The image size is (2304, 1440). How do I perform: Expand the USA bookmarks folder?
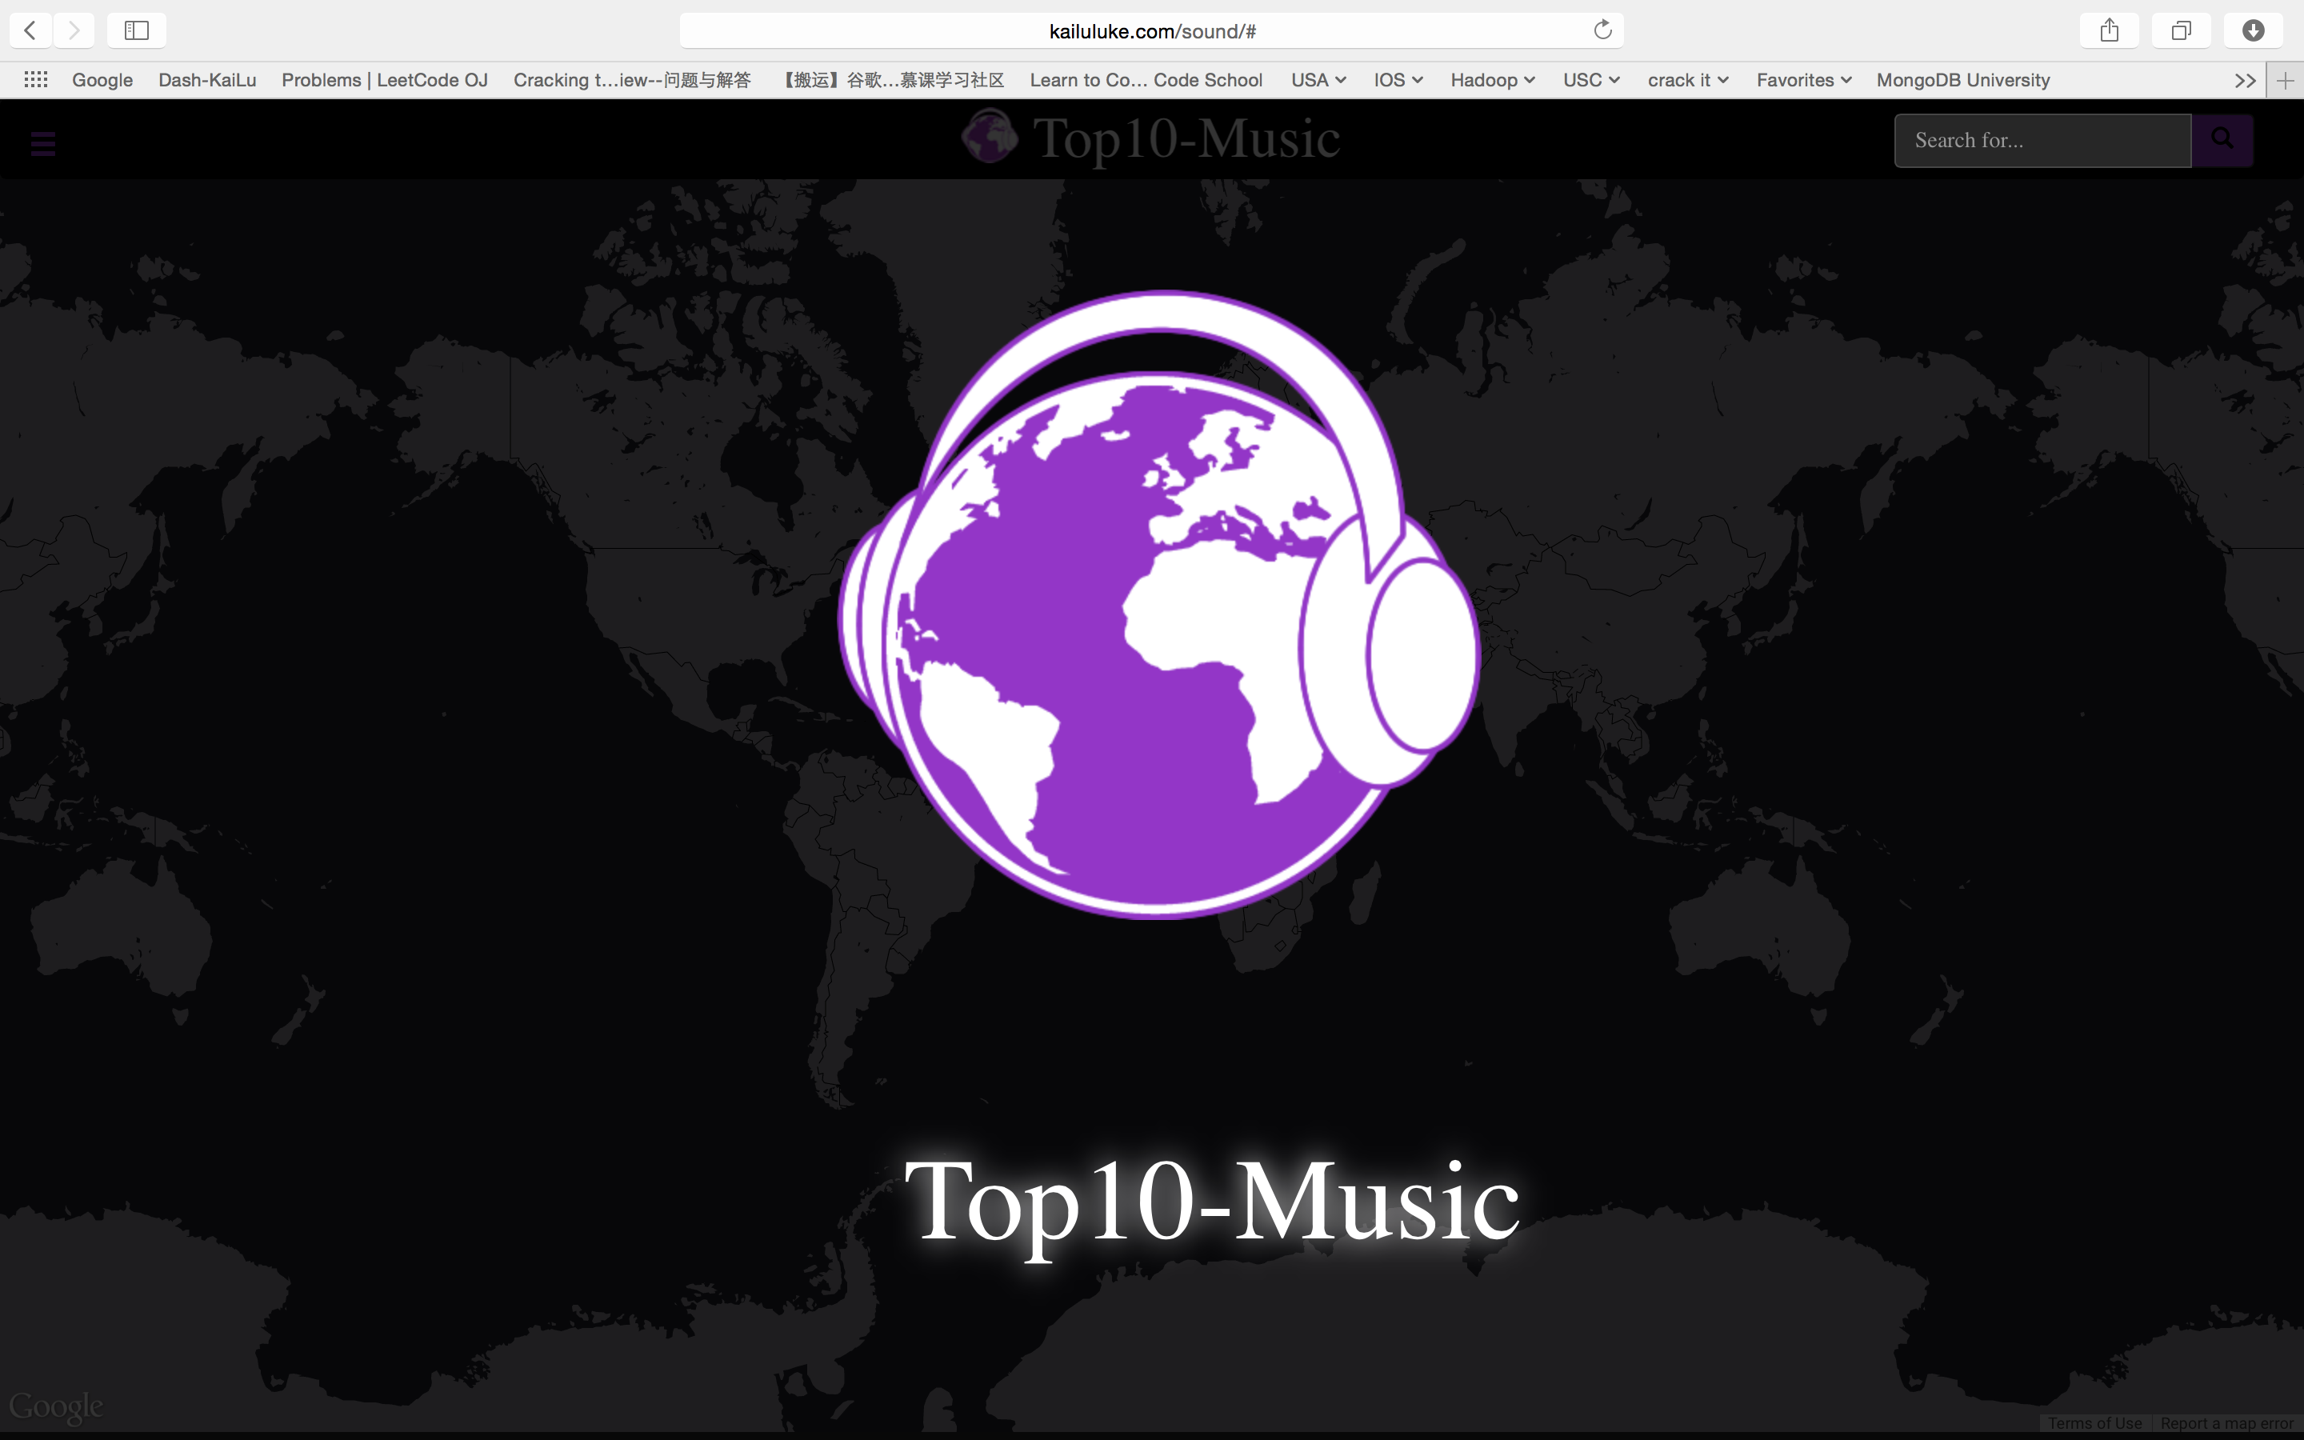point(1318,80)
